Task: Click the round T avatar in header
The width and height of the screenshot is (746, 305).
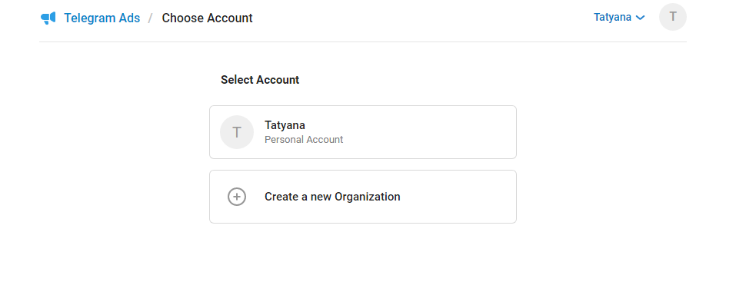Action: pos(673,17)
